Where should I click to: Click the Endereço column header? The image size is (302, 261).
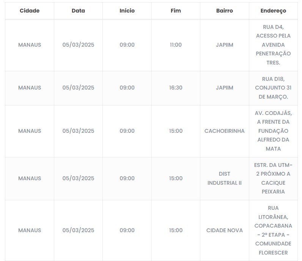click(273, 11)
